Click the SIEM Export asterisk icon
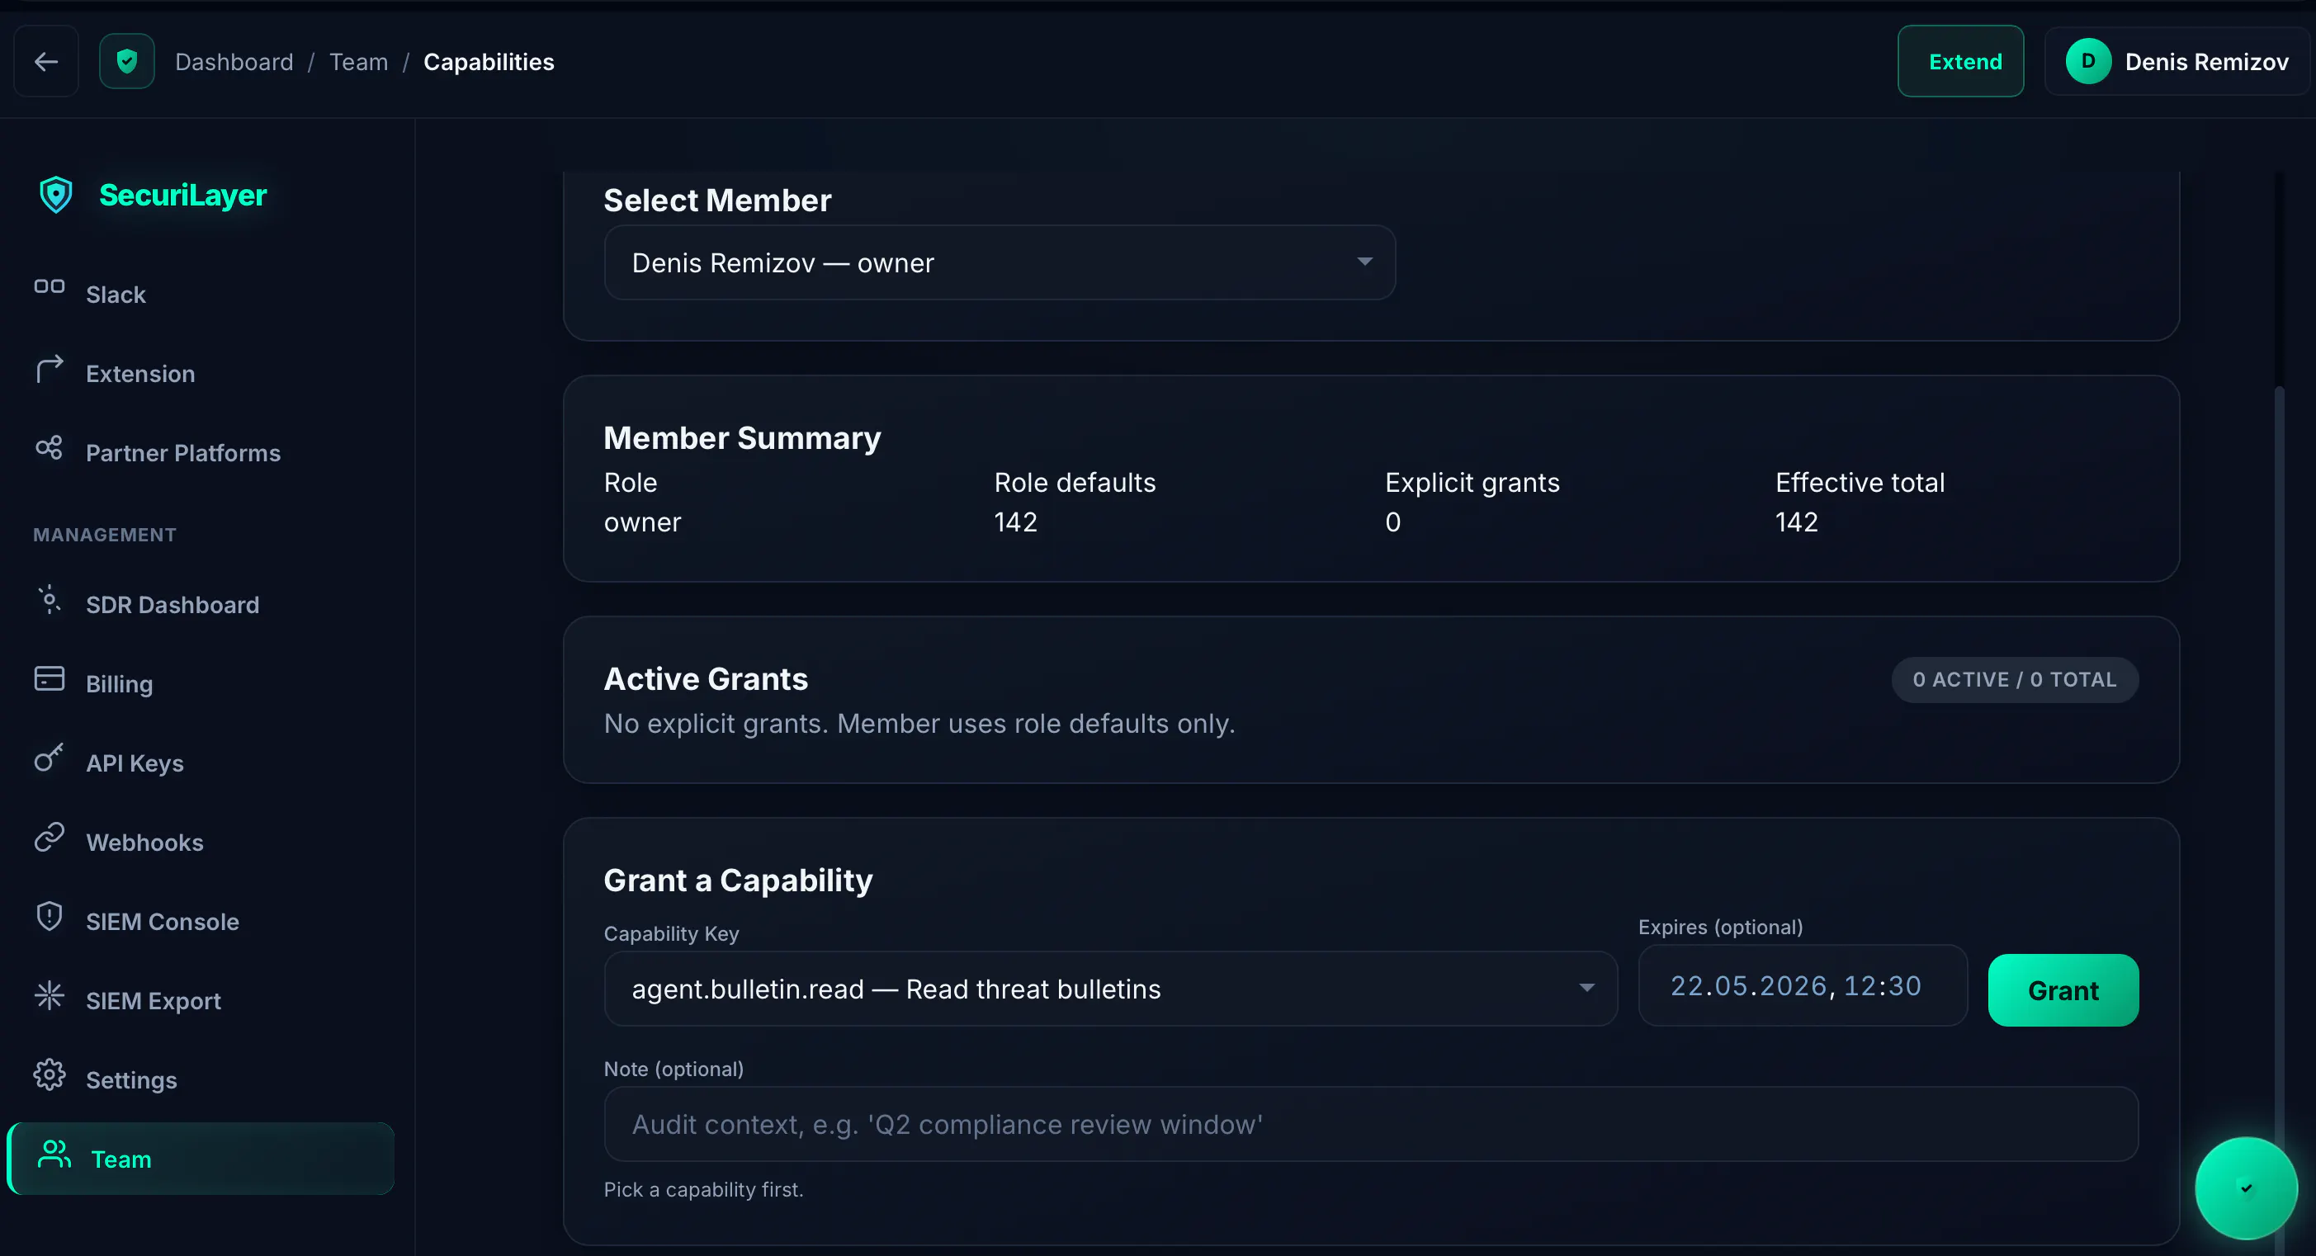Image resolution: width=2316 pixels, height=1256 pixels. click(50, 994)
